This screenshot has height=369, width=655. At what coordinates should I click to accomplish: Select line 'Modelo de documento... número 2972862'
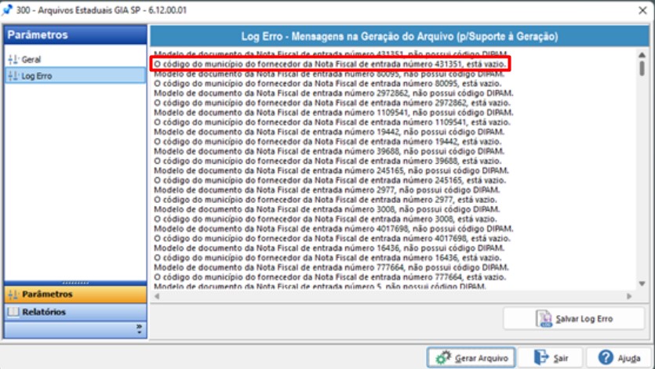click(x=333, y=93)
